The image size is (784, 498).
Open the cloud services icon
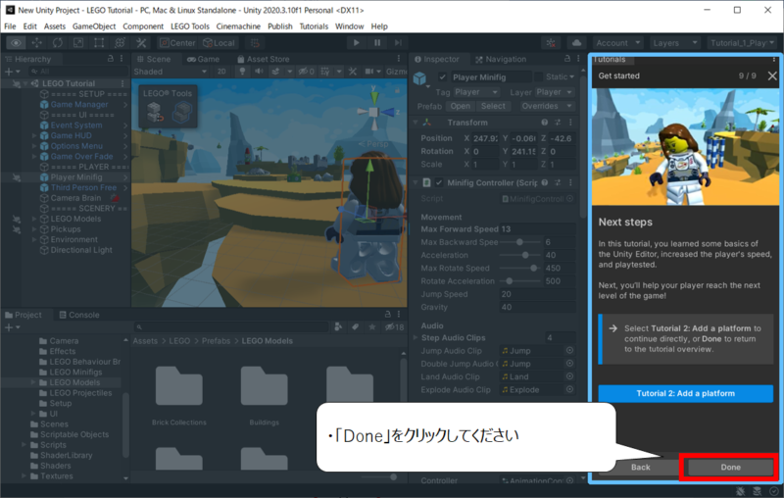pos(576,43)
